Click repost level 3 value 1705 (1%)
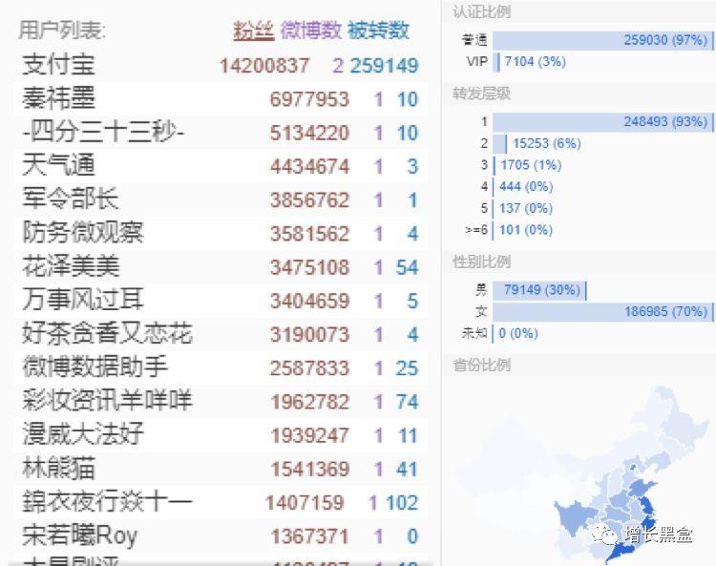 (x=531, y=165)
